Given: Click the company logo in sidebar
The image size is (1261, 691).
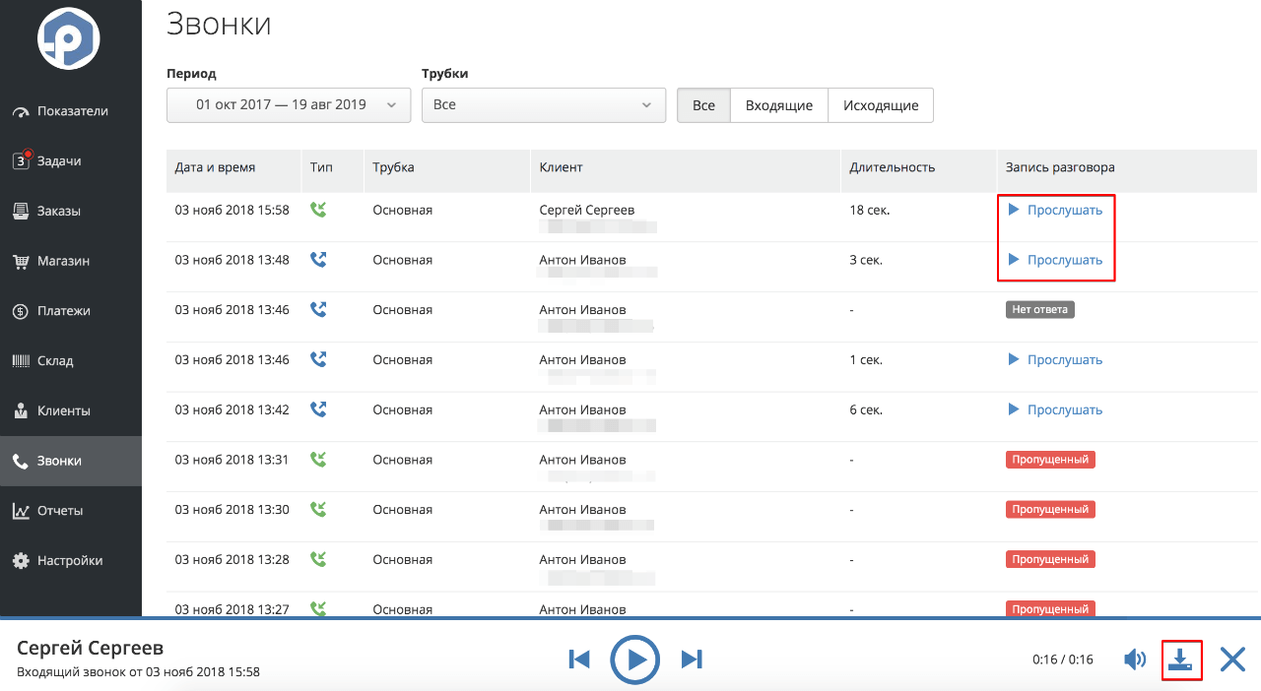Looking at the screenshot, I should (x=70, y=36).
